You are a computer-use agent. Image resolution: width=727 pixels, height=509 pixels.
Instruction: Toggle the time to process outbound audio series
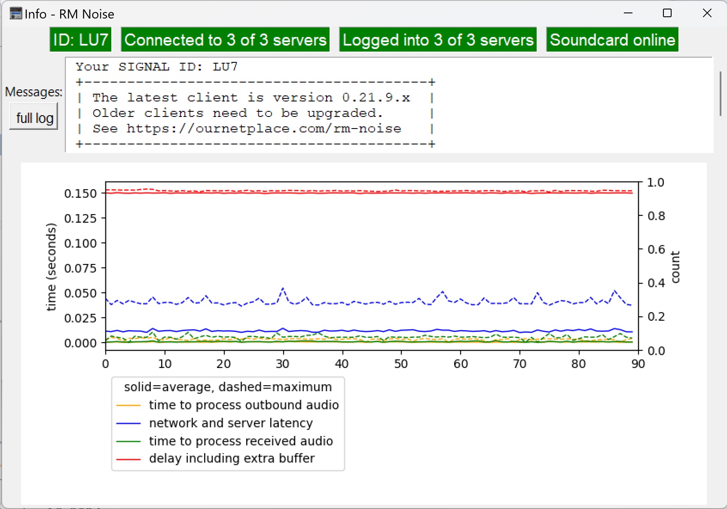(x=243, y=405)
